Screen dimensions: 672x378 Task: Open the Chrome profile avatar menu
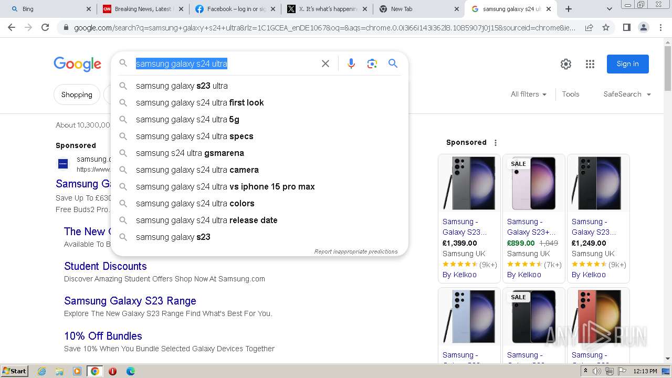[643, 27]
